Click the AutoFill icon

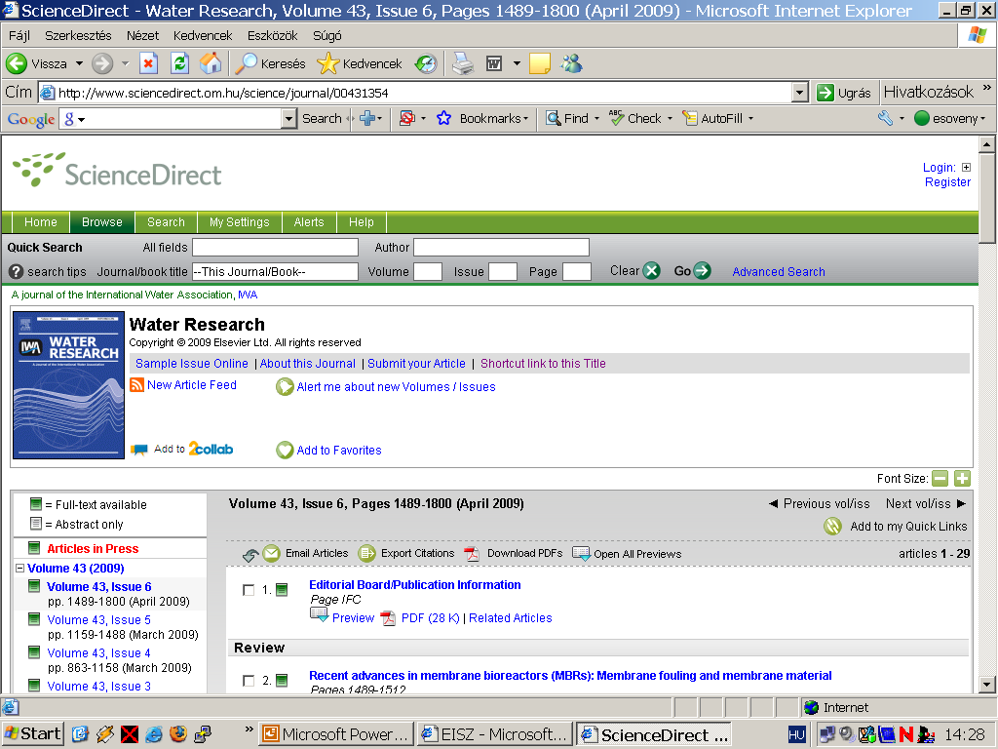coord(689,118)
